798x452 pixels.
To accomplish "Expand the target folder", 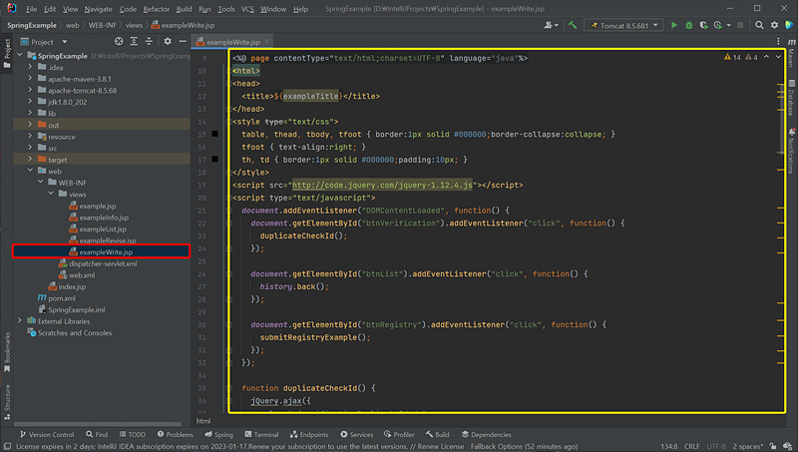I will point(30,159).
